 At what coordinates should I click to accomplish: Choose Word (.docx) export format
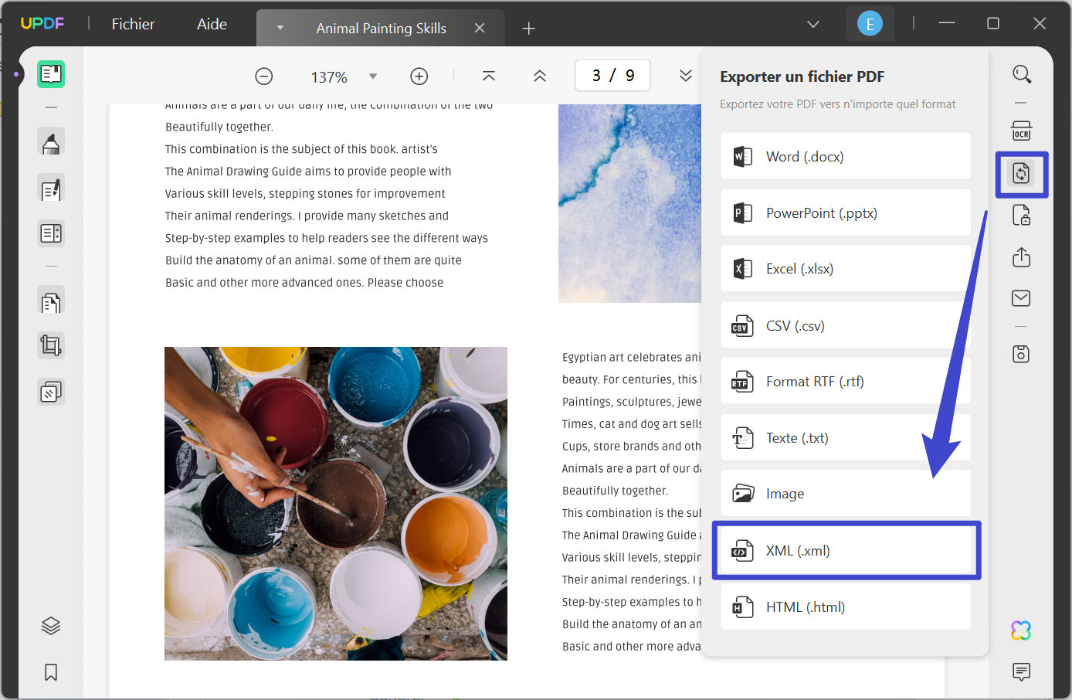(846, 157)
